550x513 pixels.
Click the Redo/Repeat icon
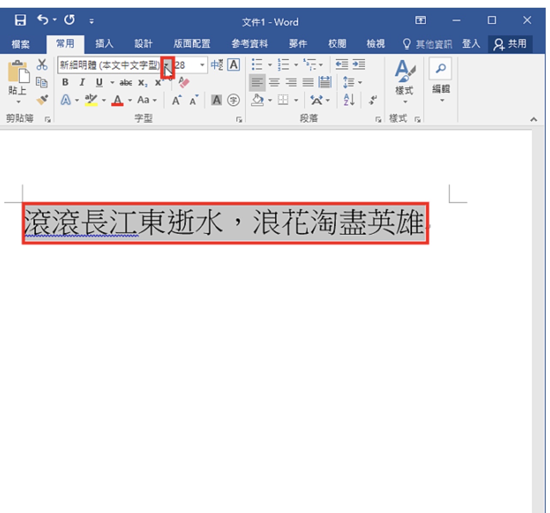point(69,20)
